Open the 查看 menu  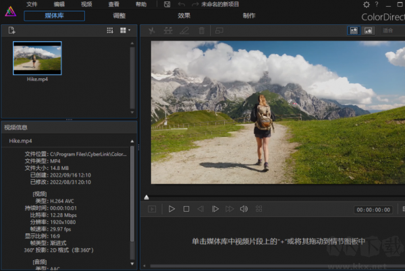pos(114,4)
